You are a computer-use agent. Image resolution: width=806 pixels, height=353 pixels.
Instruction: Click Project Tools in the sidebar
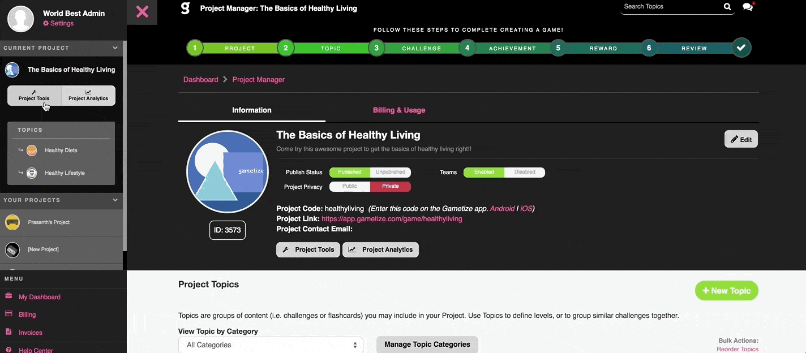[34, 96]
